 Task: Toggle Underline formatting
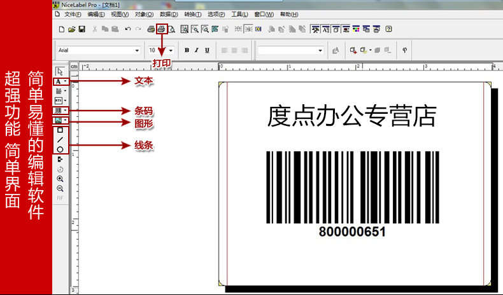[x=207, y=50]
